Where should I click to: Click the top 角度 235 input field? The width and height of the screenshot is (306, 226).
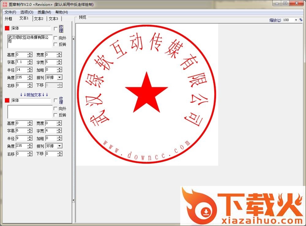(22, 77)
